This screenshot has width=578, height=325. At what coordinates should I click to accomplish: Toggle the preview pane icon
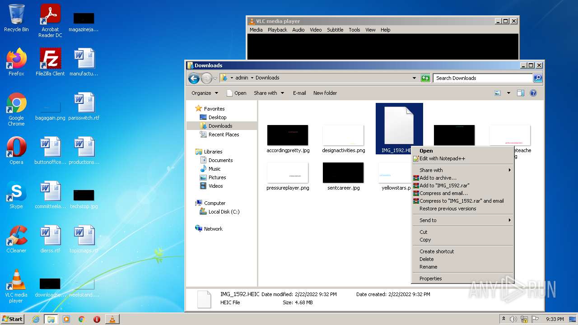tap(521, 93)
